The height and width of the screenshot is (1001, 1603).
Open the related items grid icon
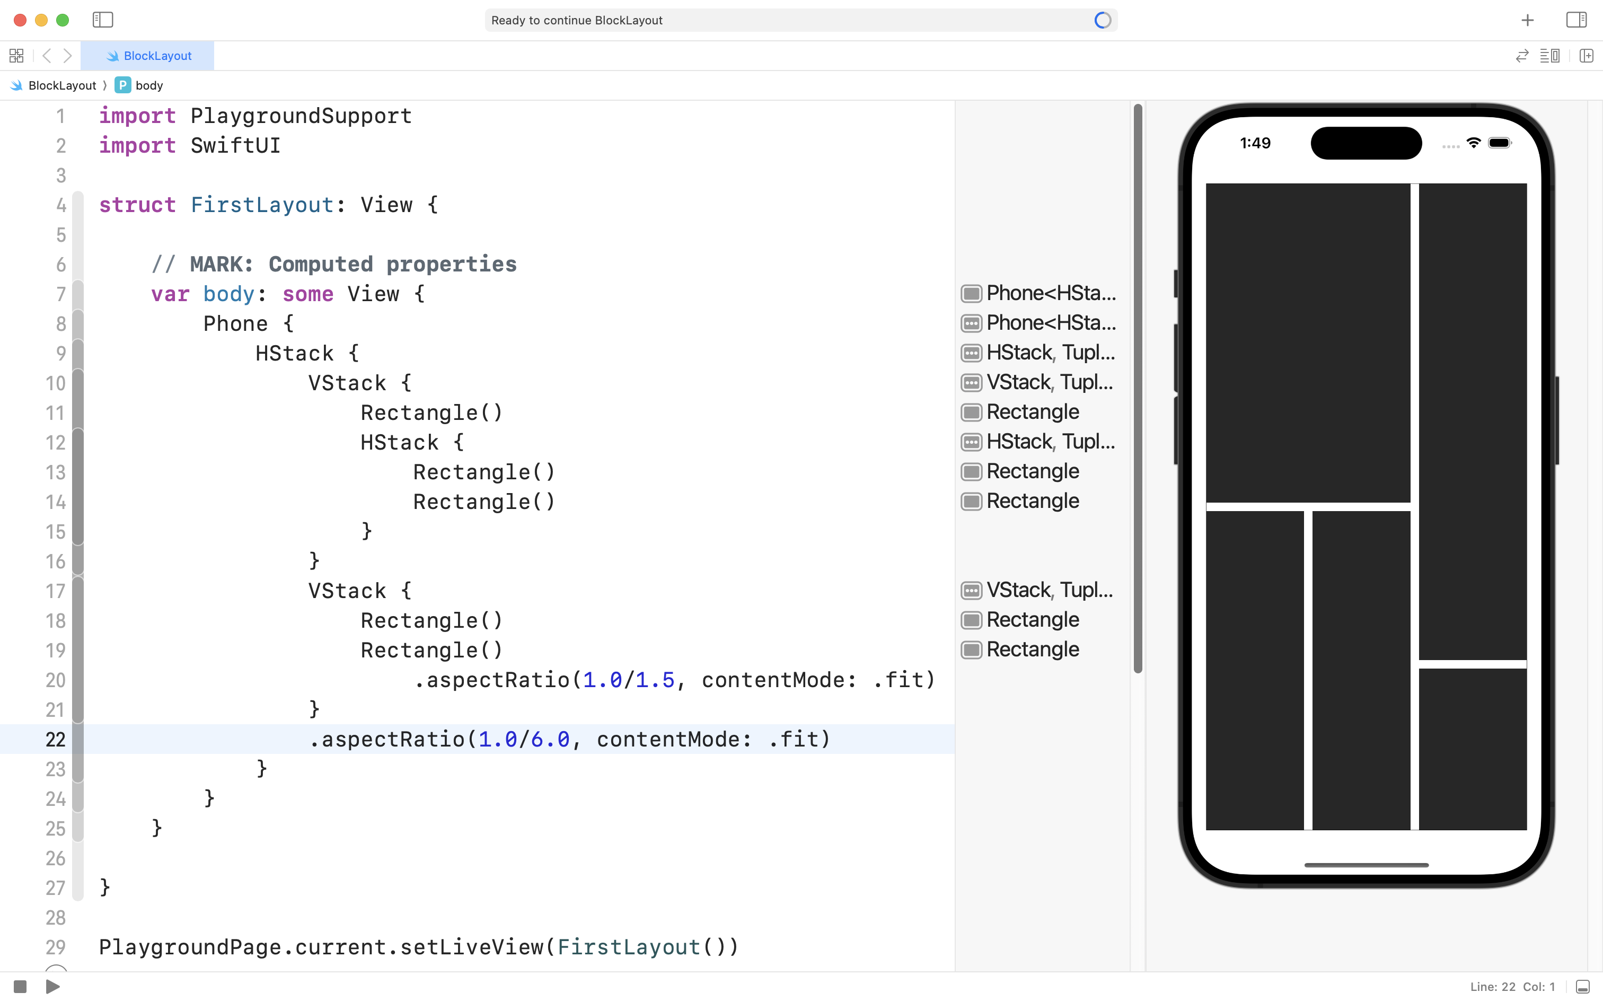pyautogui.click(x=16, y=56)
